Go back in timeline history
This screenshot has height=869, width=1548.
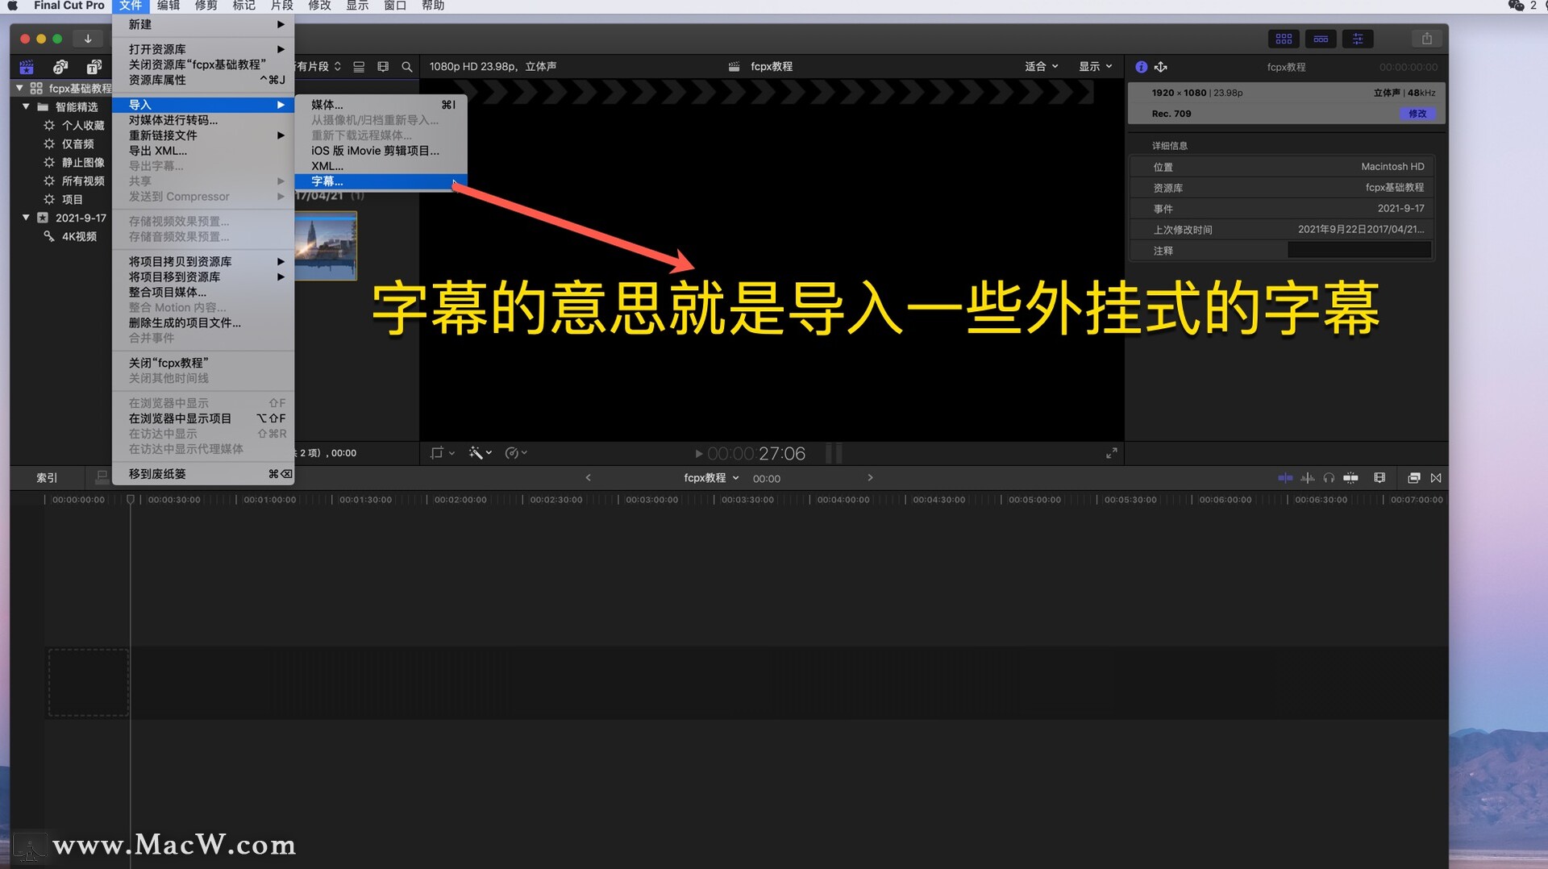[x=588, y=478]
